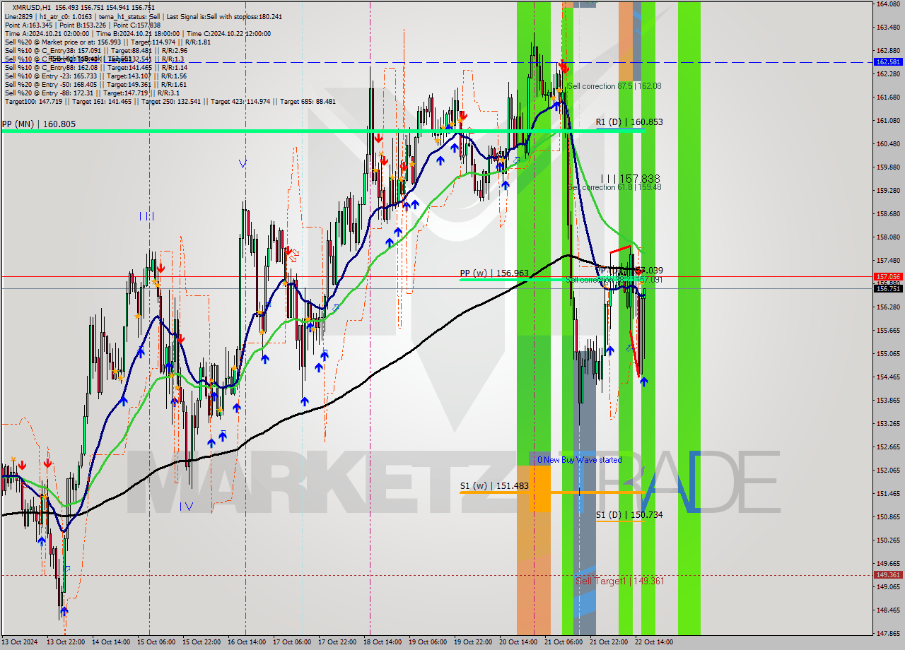Click the 160.480 price axis value
The height and width of the screenshot is (650, 905).
(888, 143)
